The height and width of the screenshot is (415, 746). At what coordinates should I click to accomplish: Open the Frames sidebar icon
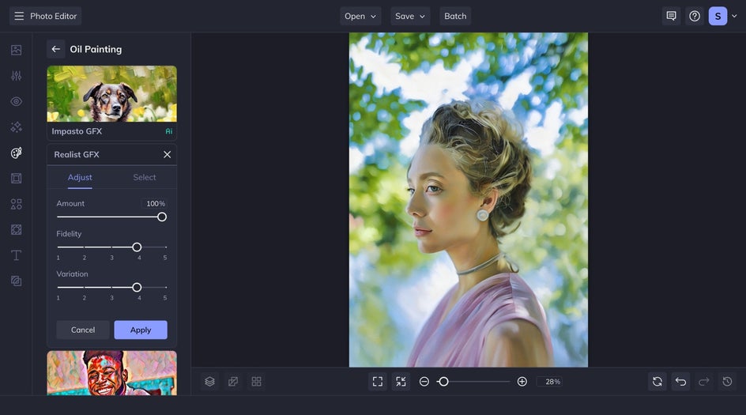(x=16, y=179)
